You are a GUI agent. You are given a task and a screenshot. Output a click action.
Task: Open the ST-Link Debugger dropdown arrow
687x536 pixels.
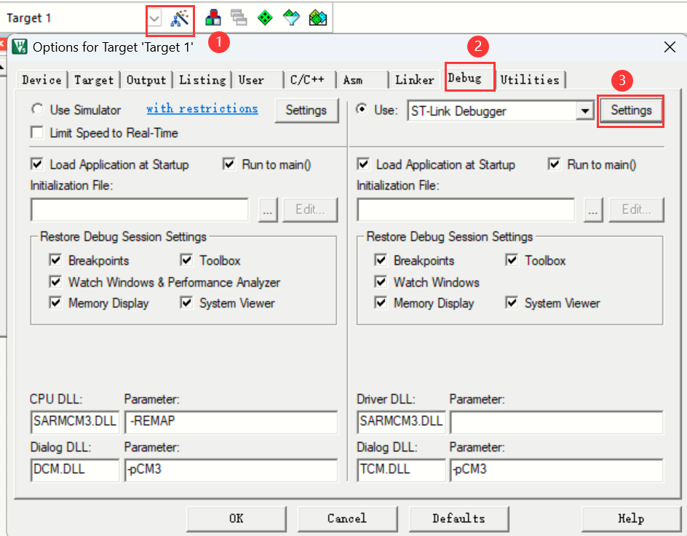[x=585, y=111]
